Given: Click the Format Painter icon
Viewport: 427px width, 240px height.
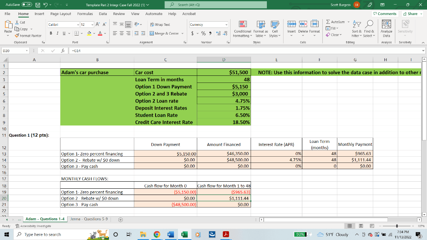Looking at the screenshot, I should point(17,36).
